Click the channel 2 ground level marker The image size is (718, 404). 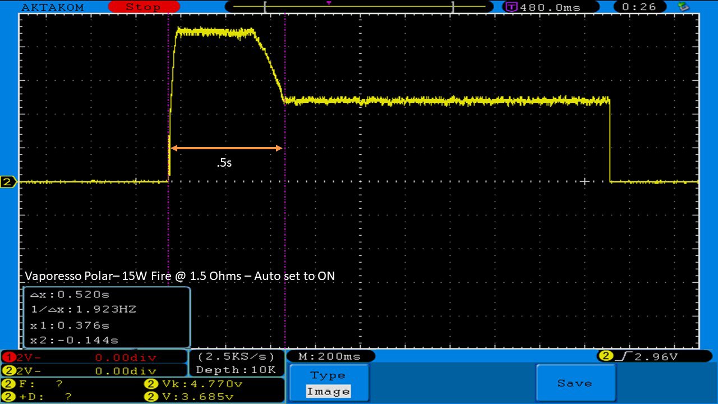click(8, 182)
